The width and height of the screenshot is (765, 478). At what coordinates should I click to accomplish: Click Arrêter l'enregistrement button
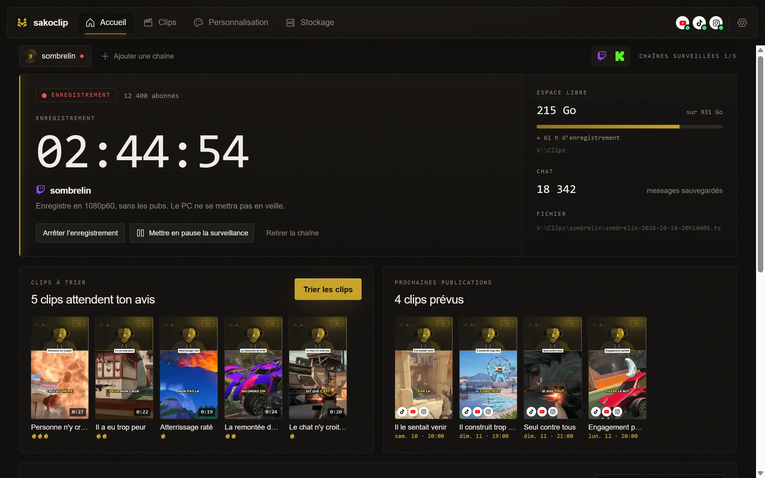[80, 233]
